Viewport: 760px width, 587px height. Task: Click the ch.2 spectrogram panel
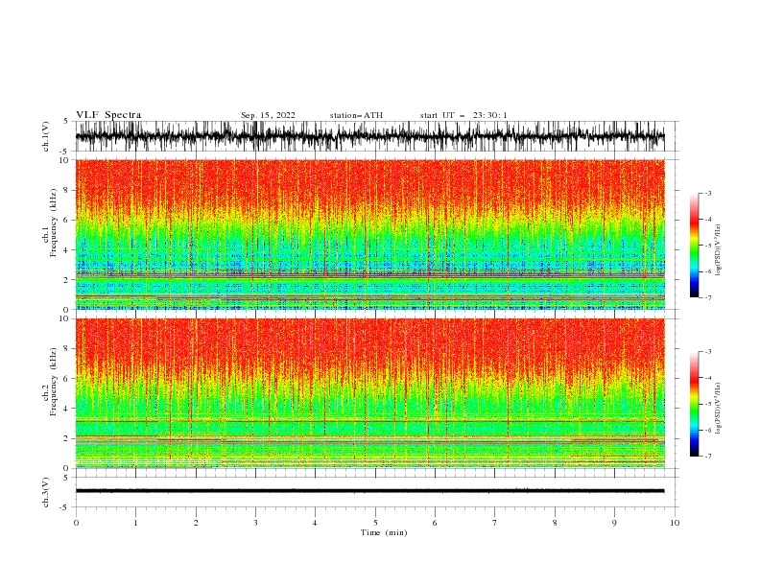click(370, 393)
